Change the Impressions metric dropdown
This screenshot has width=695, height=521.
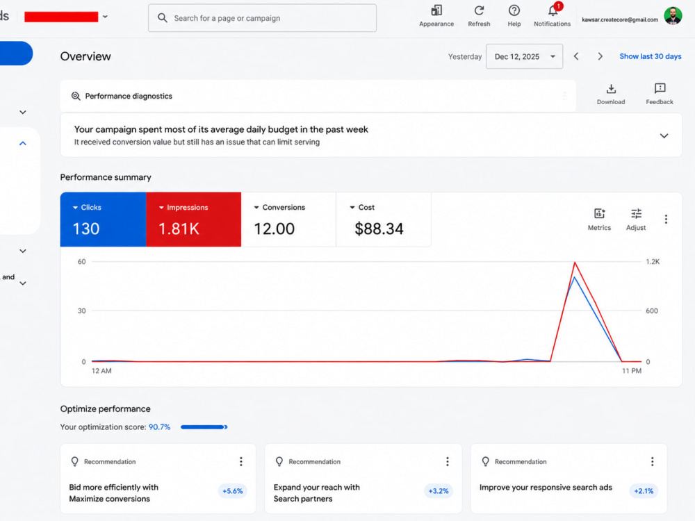tap(161, 207)
